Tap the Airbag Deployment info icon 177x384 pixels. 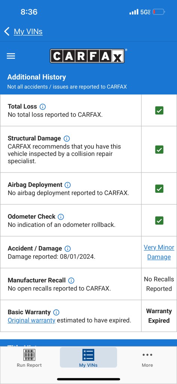68,185
